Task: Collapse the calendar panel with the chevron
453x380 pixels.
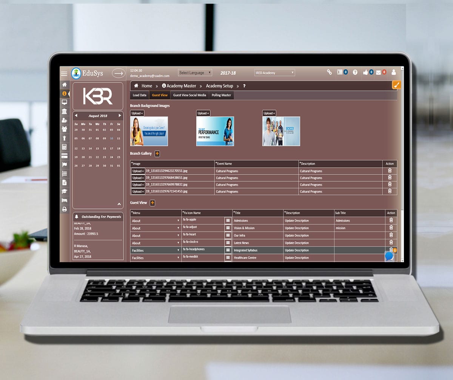Action: 119,204
